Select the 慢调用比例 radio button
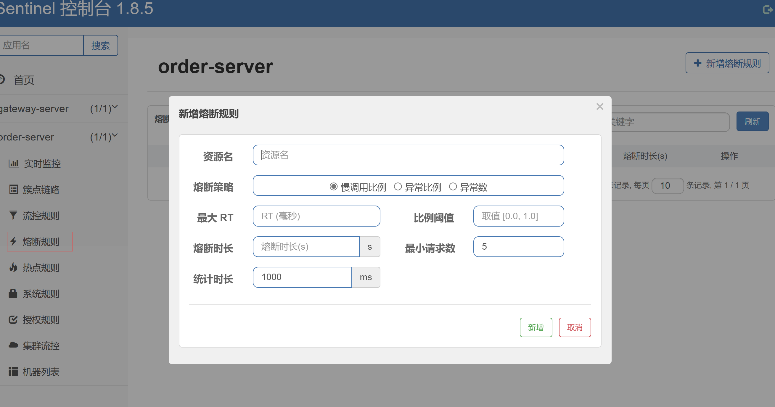This screenshot has height=407, width=775. (x=333, y=187)
